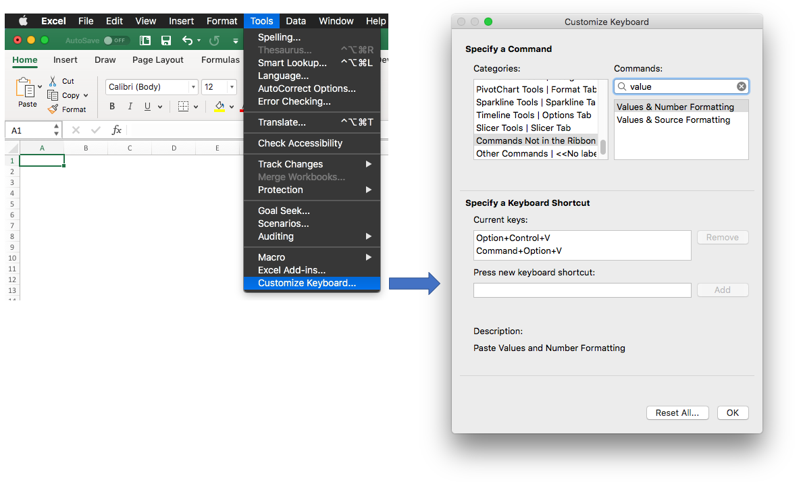Clear the Commands search field with X
The image size is (803, 482).
[x=741, y=86]
